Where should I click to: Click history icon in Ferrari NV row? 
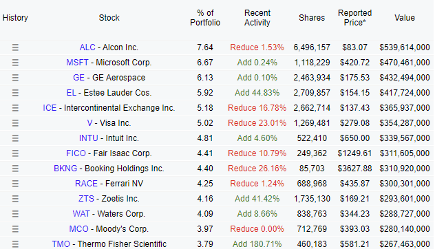(x=15, y=184)
